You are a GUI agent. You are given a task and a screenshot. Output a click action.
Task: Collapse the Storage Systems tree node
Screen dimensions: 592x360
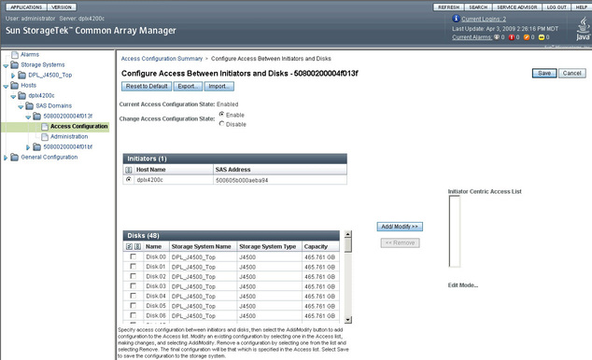6,65
